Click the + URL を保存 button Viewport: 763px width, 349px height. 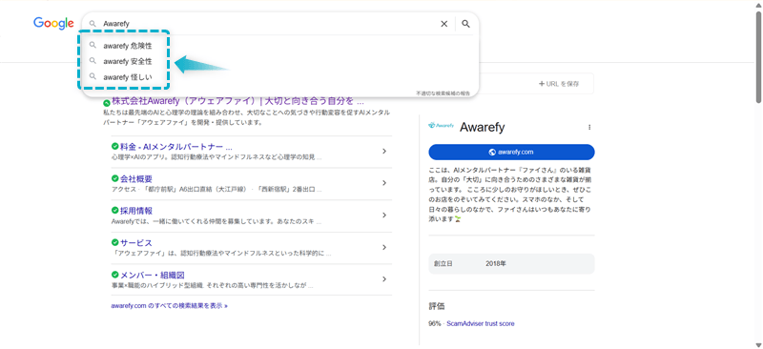tap(559, 84)
